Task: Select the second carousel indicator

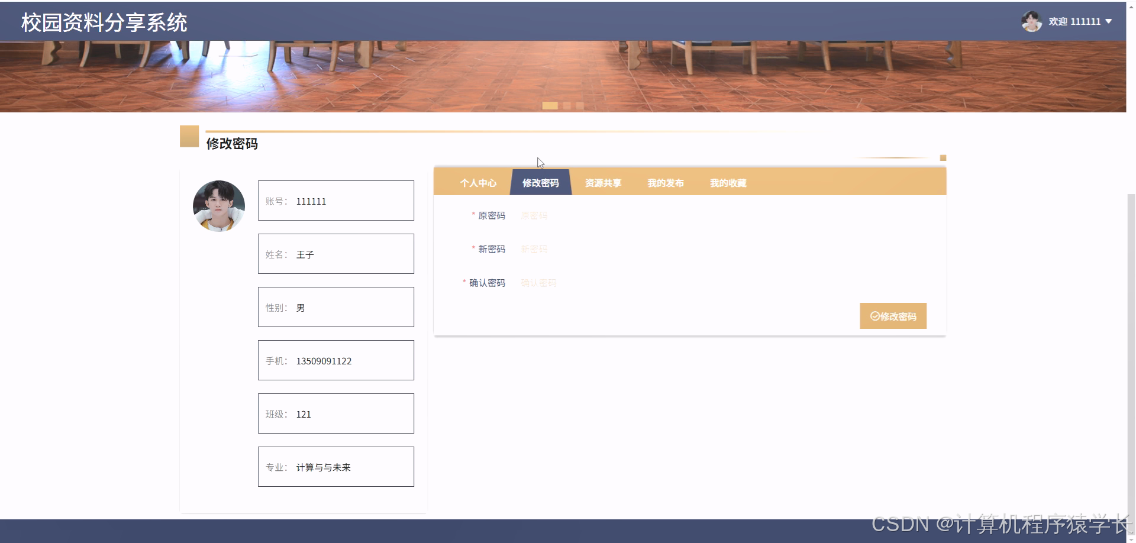Action: [567, 105]
